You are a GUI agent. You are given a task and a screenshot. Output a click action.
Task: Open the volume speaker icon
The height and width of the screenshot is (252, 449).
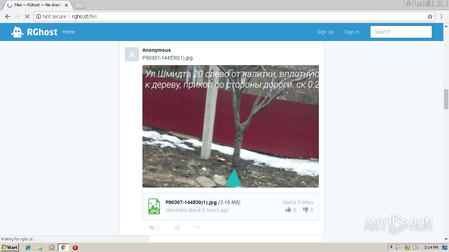coord(416,247)
